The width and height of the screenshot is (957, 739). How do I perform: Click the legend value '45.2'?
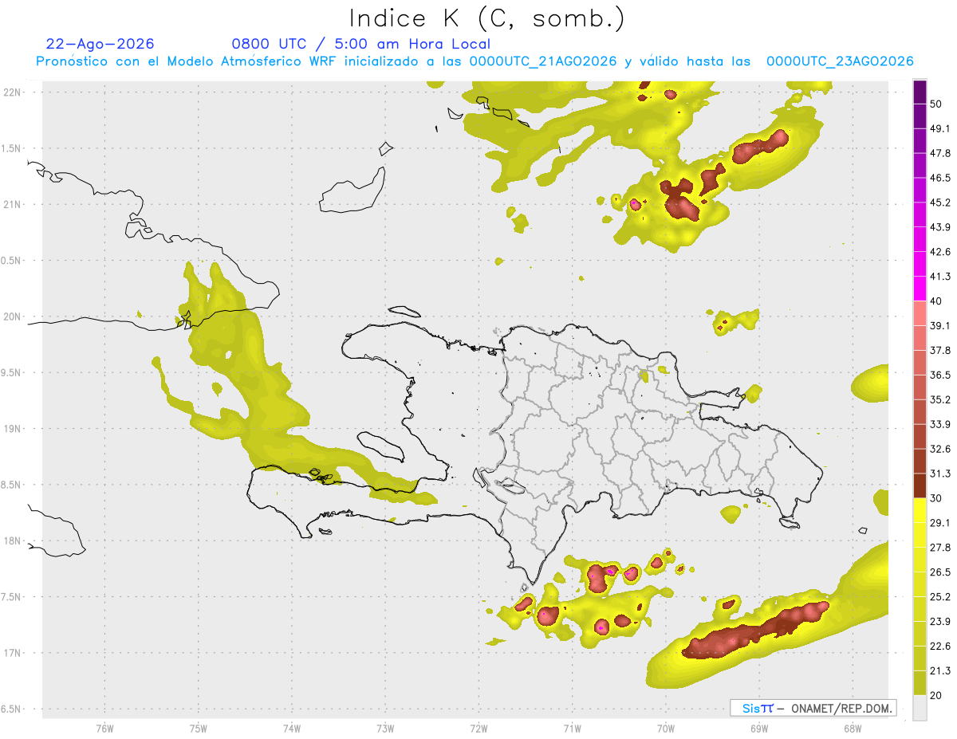[x=941, y=202]
